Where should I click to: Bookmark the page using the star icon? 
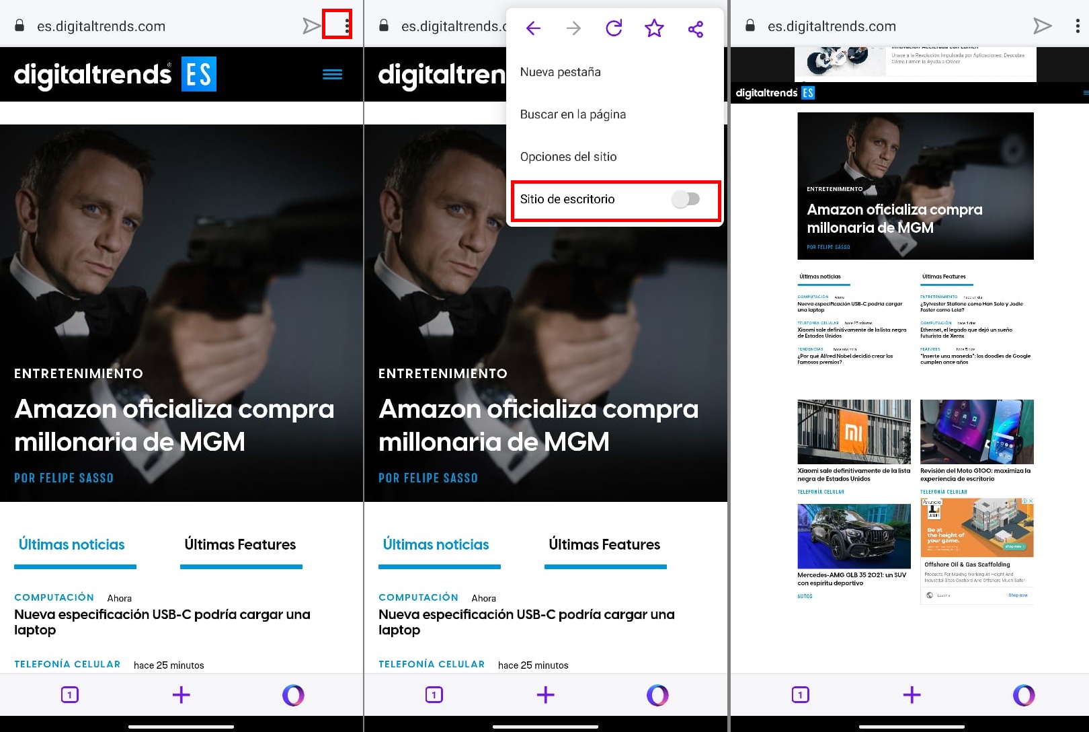coord(654,28)
